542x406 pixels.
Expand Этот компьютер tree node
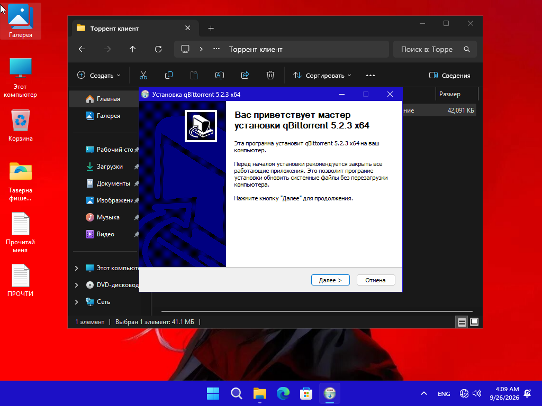pyautogui.click(x=76, y=268)
